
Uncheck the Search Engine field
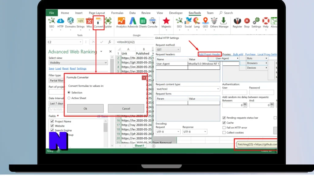click(52, 130)
